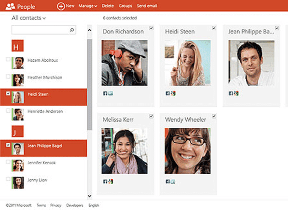Check the Jenny Liew checkbox
Screen dimensions: 288x210
pyautogui.click(x=8, y=179)
